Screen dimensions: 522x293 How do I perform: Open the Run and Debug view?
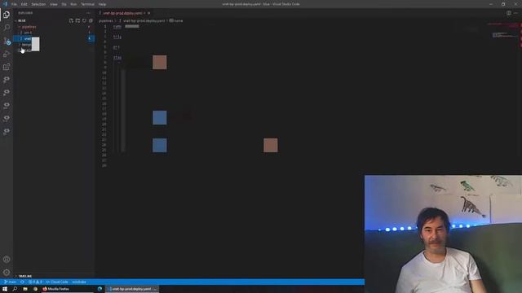coord(7,54)
